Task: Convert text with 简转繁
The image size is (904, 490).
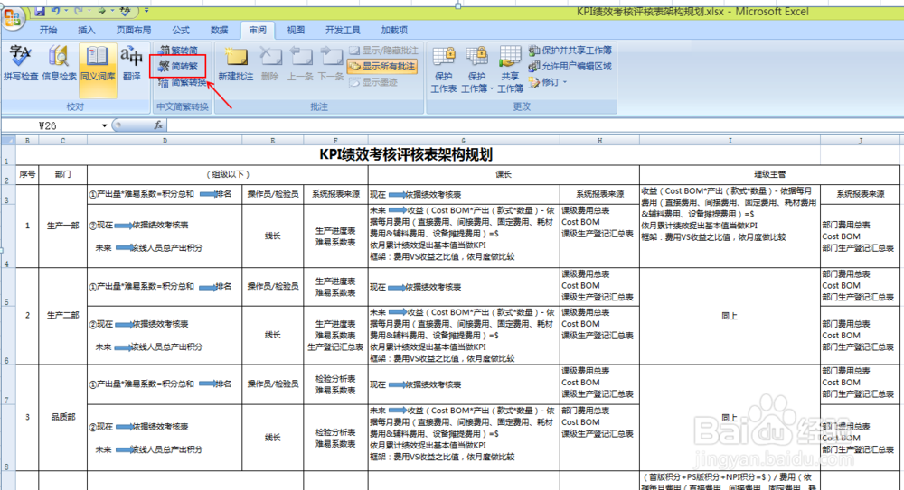Action: coord(179,66)
